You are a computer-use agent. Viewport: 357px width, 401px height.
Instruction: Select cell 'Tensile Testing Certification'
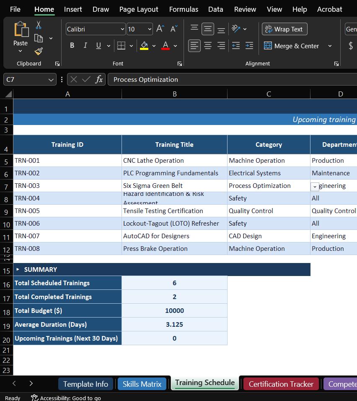[x=175, y=211]
